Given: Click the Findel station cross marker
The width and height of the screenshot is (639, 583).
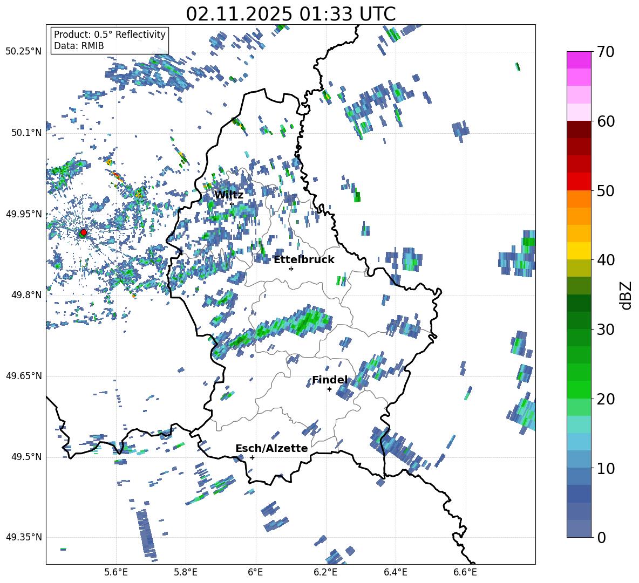Looking at the screenshot, I should (x=329, y=389).
